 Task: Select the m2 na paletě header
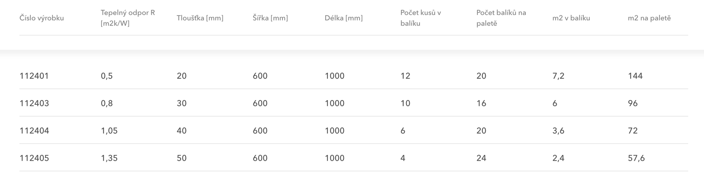[649, 18]
